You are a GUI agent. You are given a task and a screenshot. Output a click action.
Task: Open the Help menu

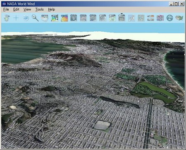point(52,9)
